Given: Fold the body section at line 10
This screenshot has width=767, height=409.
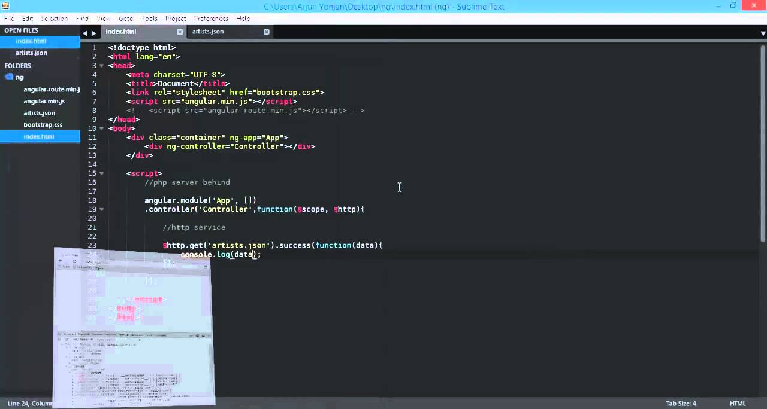Looking at the screenshot, I should coord(102,129).
